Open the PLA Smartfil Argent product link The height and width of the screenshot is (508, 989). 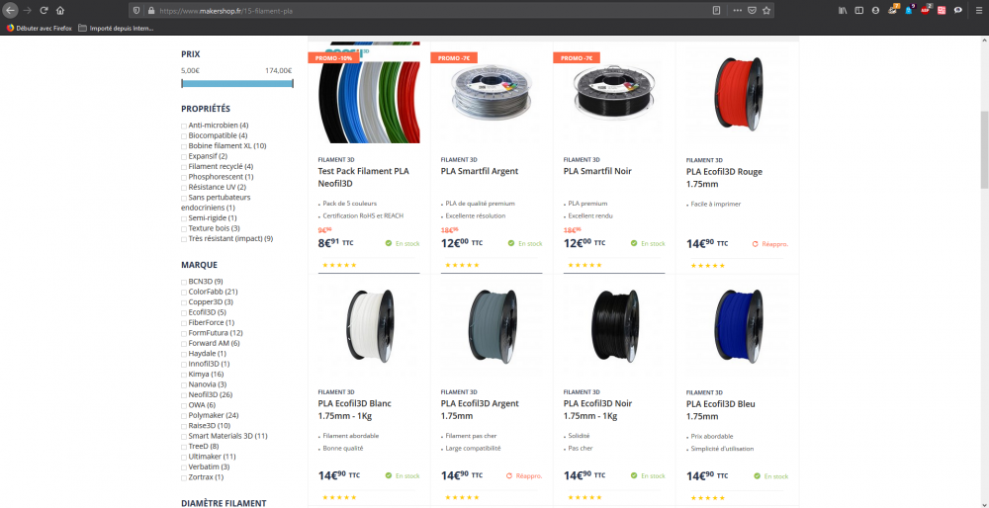(x=480, y=171)
